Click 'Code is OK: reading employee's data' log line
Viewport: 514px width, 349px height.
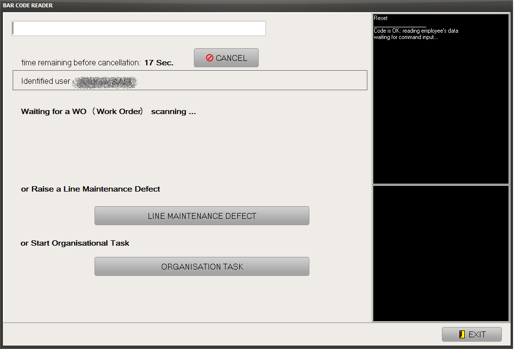pyautogui.click(x=416, y=31)
